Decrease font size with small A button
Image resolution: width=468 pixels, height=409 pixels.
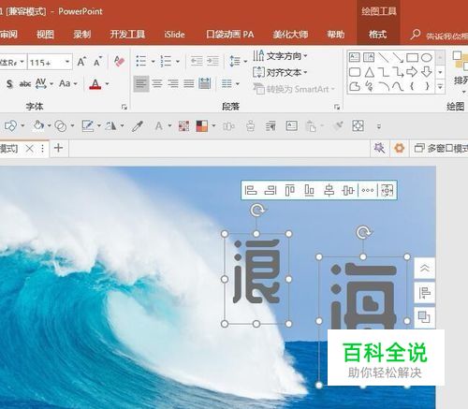click(97, 62)
